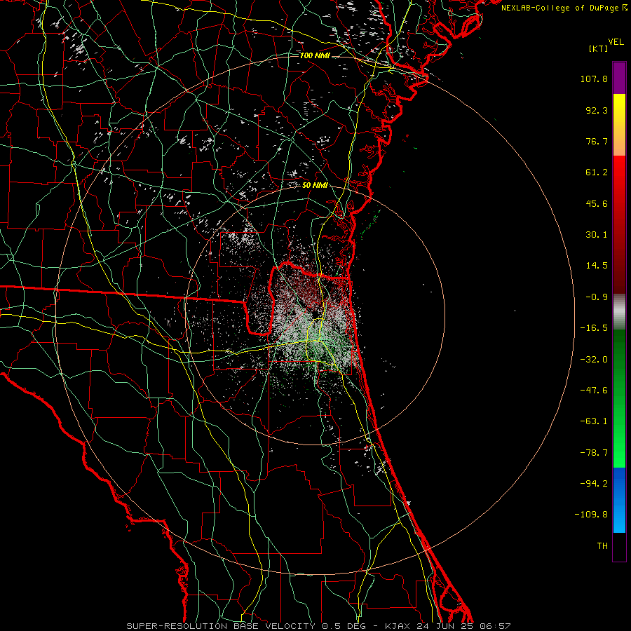Click the -0.9 velocity scale value
This screenshot has width=631, height=631.
597,297
